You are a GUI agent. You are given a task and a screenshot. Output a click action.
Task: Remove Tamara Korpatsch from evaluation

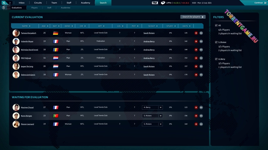click(x=196, y=33)
